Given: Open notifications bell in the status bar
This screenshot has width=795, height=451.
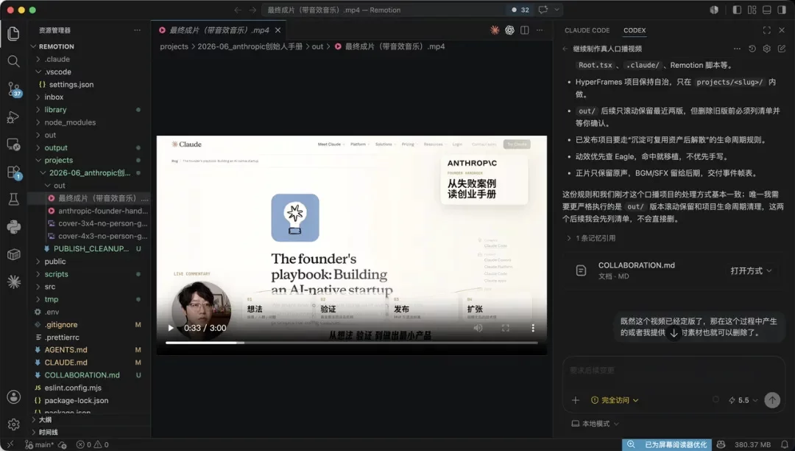Looking at the screenshot, I should 785,445.
